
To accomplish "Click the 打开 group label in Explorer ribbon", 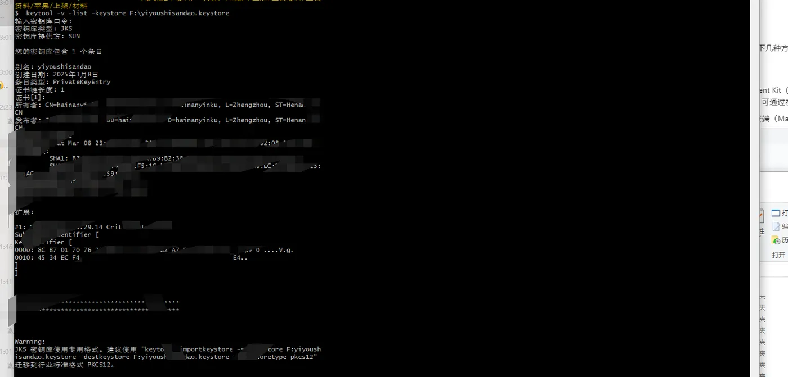I will [x=778, y=255].
